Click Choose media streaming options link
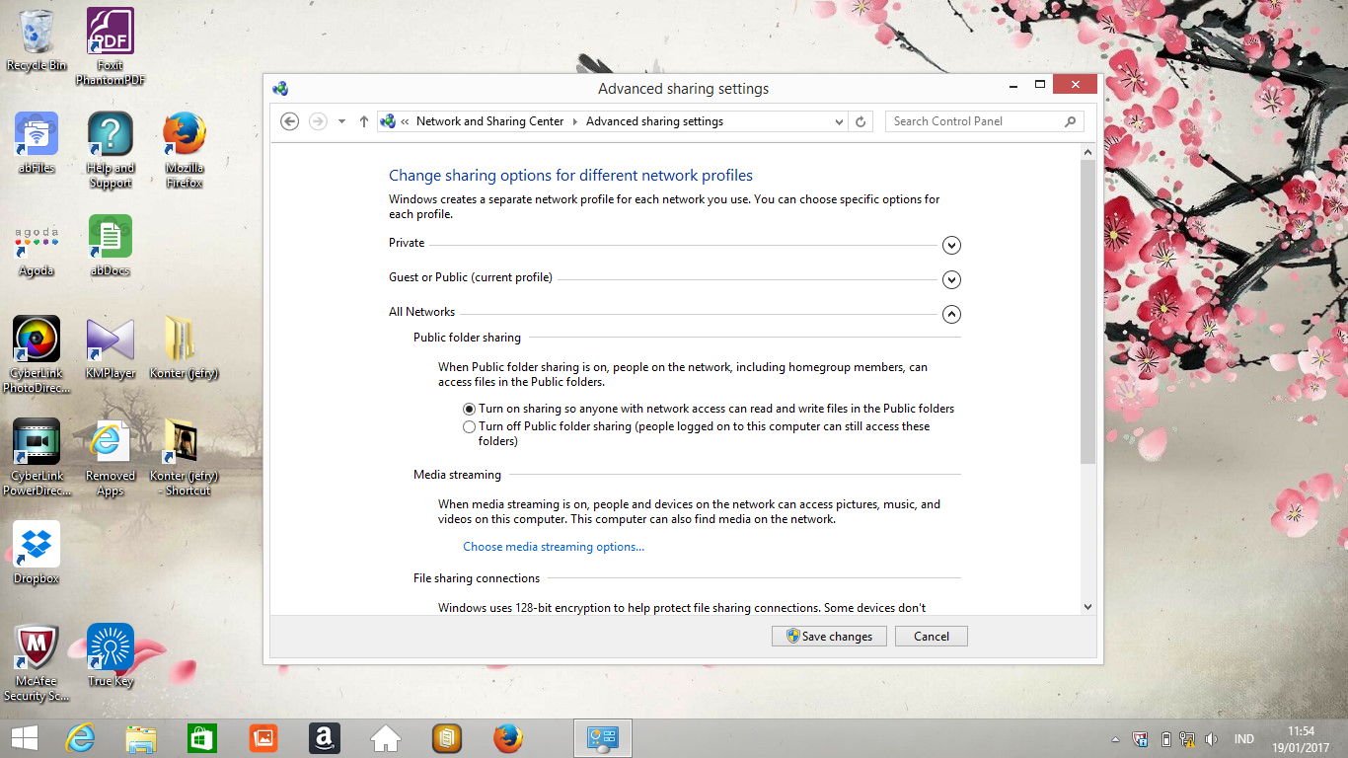1348x758 pixels. coord(554,547)
